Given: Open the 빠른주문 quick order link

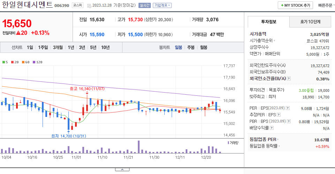Looking at the screenshot, I should [325, 5].
